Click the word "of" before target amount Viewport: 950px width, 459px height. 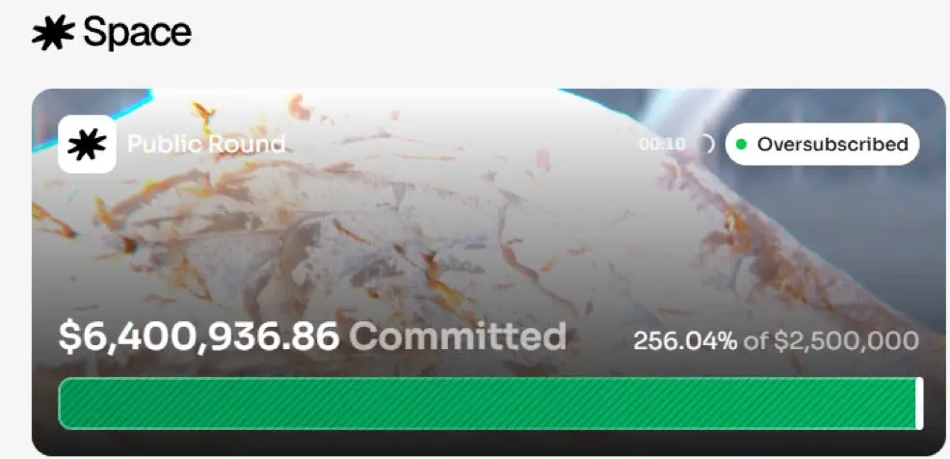[755, 340]
